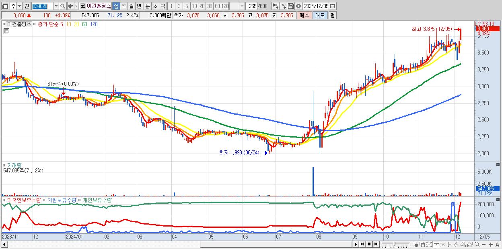Screen dimensions: 502x249
Task: Toggle the 1 interval button
Action: pyautogui.click(x=171, y=6)
